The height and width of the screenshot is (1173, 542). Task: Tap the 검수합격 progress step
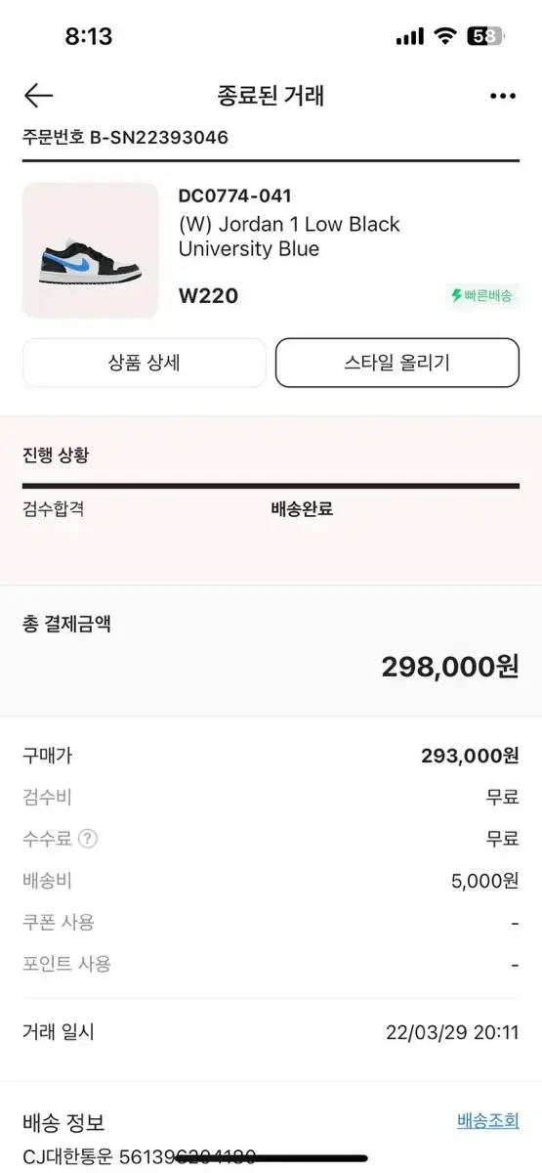[53, 509]
